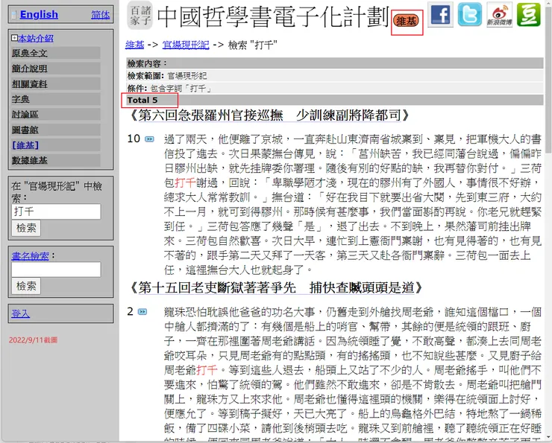The width and height of the screenshot is (552, 443).
Task: Open the 討論區 menu item
Action: pos(56,115)
